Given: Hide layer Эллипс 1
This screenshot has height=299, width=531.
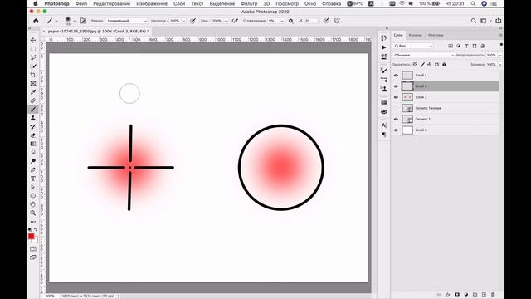Looking at the screenshot, I should [x=396, y=119].
